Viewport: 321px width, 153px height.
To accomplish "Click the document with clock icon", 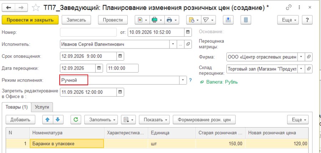I will pyautogui.click(x=192, y=20).
